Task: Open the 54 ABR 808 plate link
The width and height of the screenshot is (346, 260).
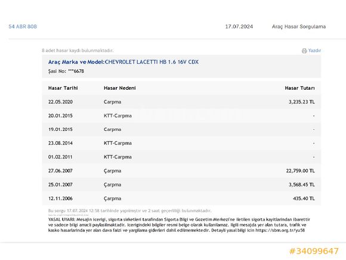Action: 23,26
